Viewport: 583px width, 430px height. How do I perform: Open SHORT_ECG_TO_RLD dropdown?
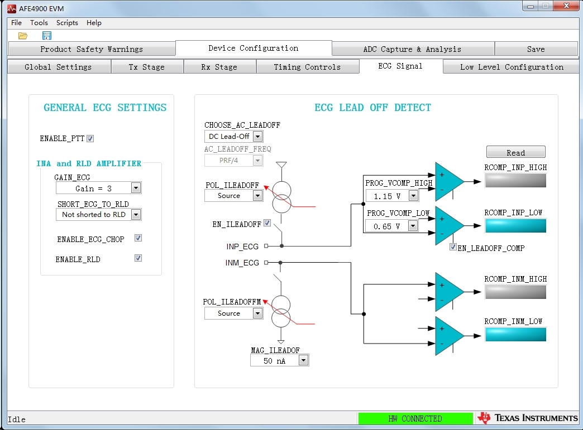pyautogui.click(x=98, y=215)
